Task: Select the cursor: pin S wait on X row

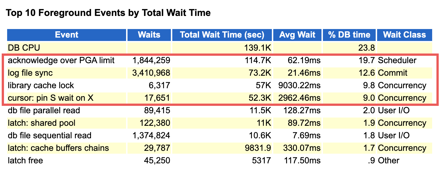Action: (x=50, y=98)
